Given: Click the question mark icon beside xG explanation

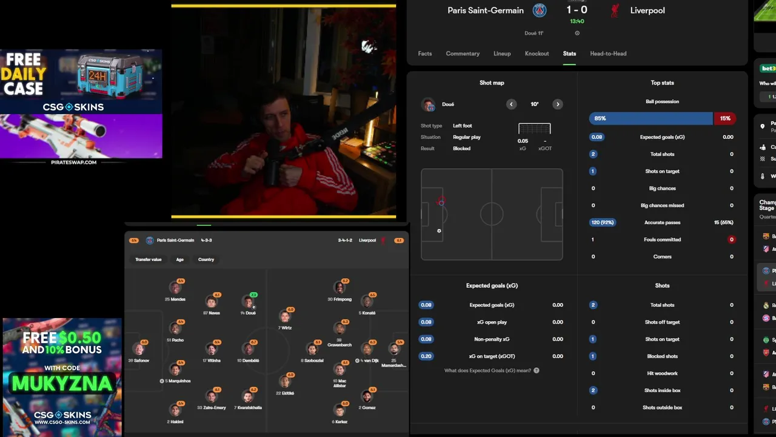Looking at the screenshot, I should click(536, 370).
